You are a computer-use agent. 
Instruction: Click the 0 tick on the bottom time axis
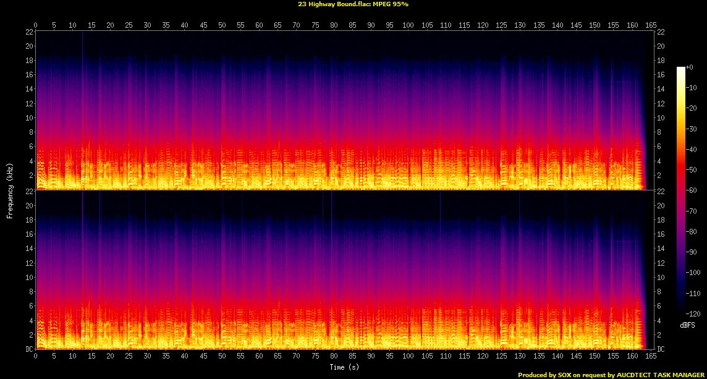coord(36,357)
